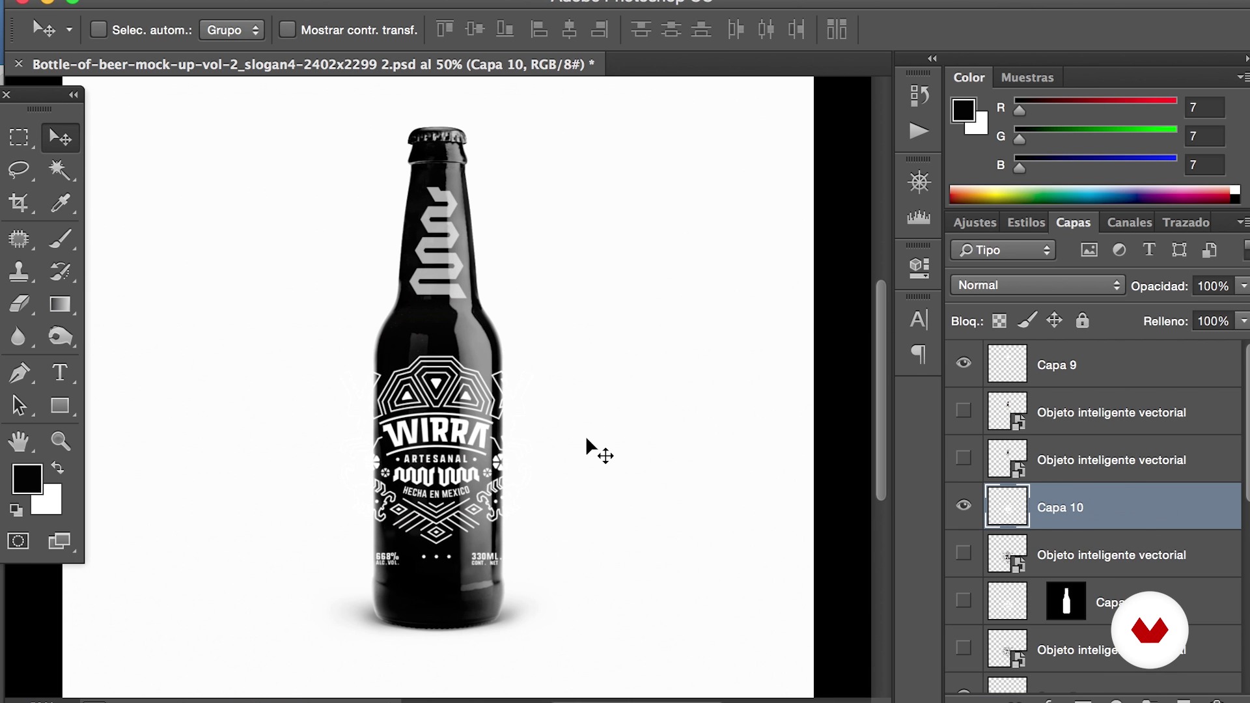
Task: Select the Rectangle shape tool
Action: point(60,406)
